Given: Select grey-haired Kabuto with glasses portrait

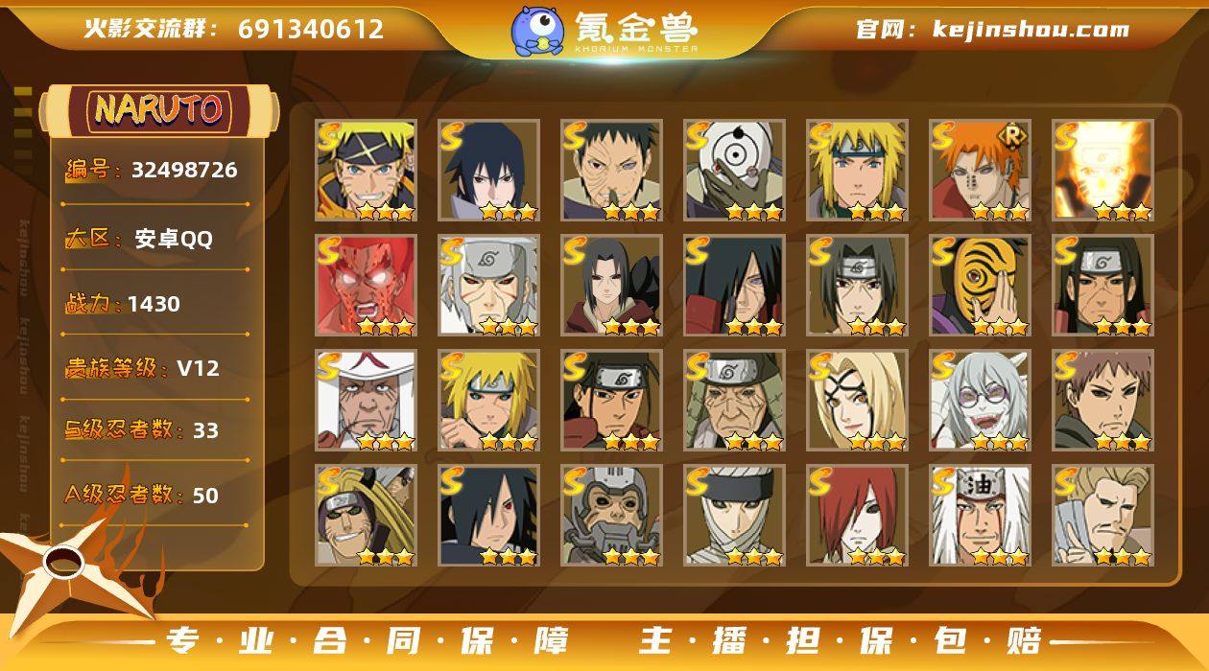Looking at the screenshot, I should 979,400.
